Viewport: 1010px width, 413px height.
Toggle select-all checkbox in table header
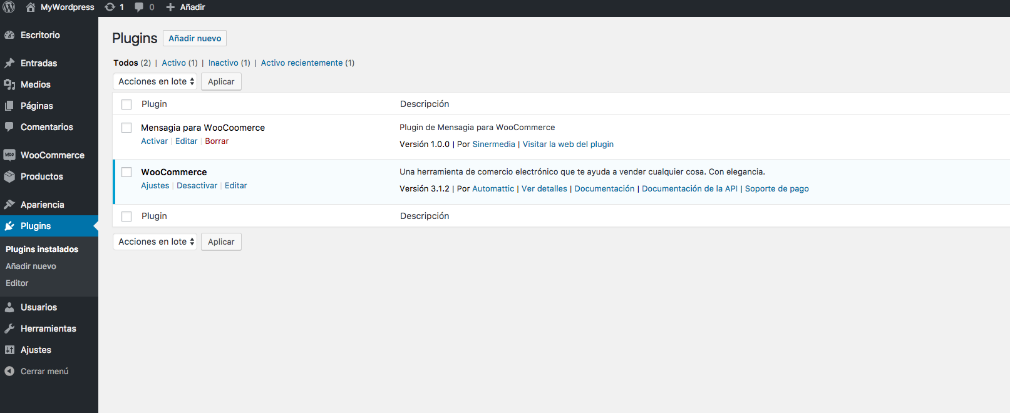pos(126,105)
